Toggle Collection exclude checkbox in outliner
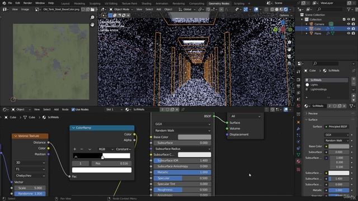The image size is (358, 201). (344, 20)
